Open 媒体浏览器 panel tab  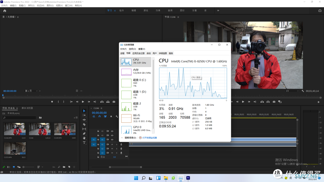coord(27,108)
